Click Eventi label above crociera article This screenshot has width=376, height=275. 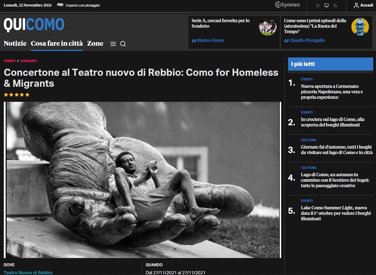(307, 112)
